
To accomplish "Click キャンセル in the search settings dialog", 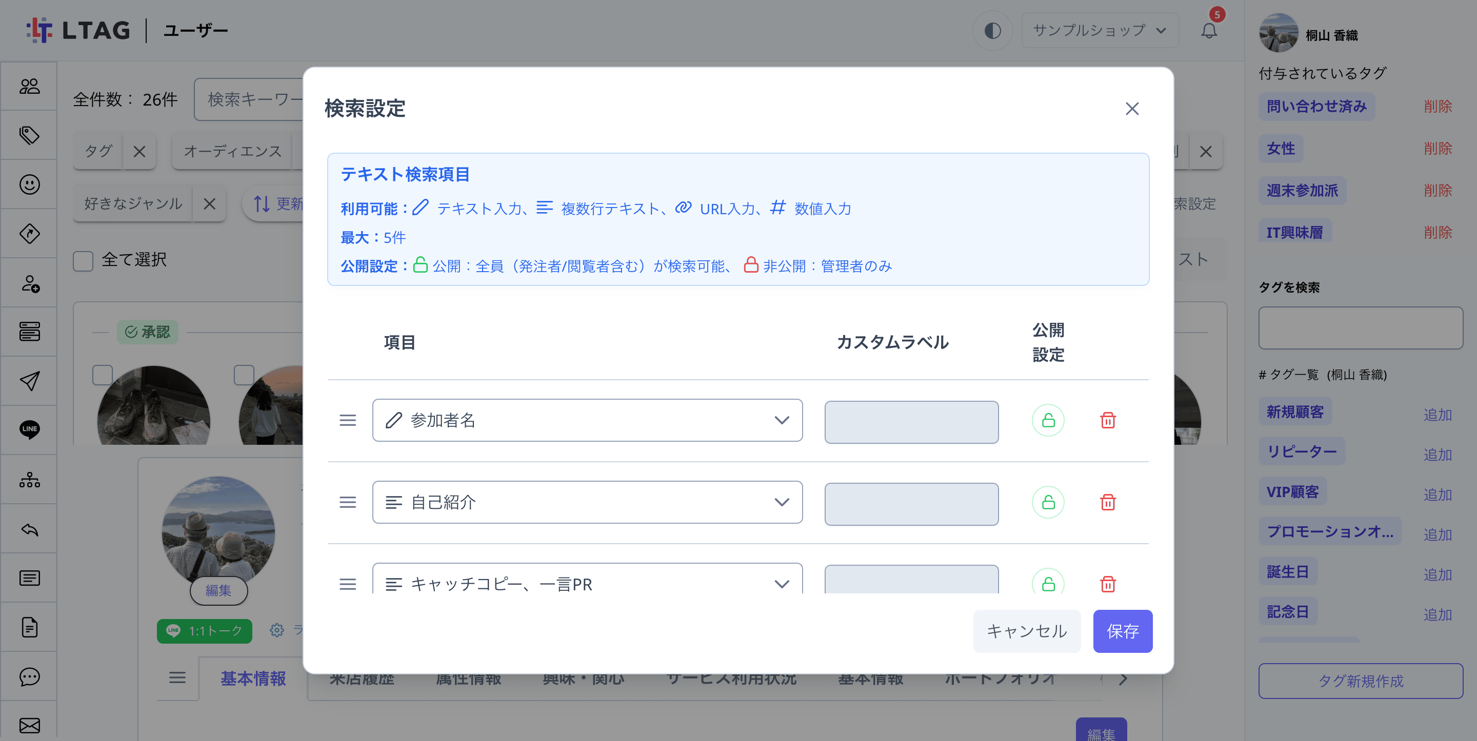I will (1026, 631).
